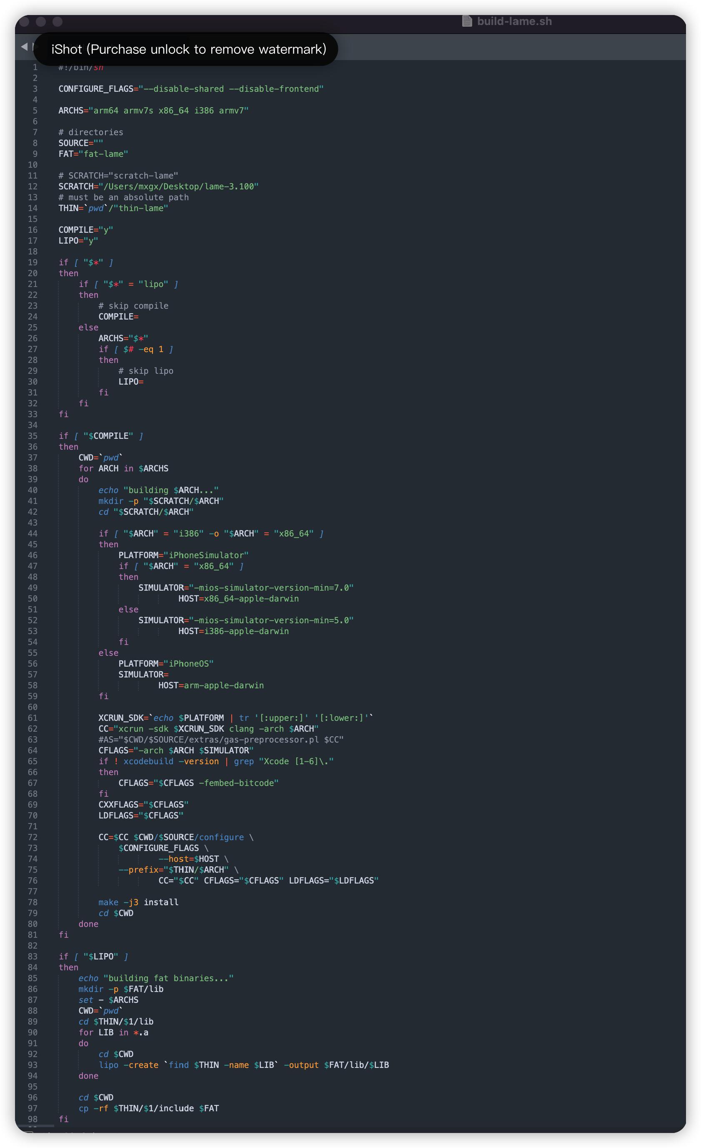Click the COMPILE="y" line
This screenshot has width=701, height=1148.
86,230
